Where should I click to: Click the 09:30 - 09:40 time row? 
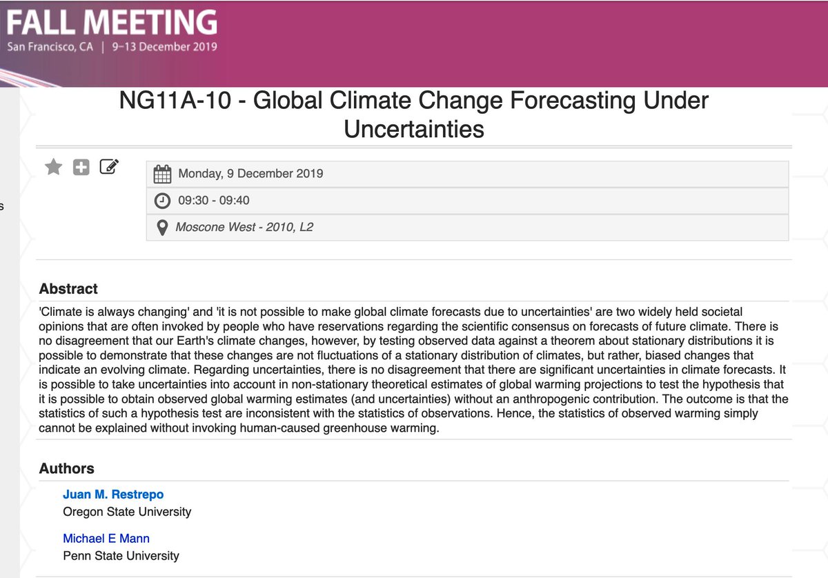tap(467, 200)
